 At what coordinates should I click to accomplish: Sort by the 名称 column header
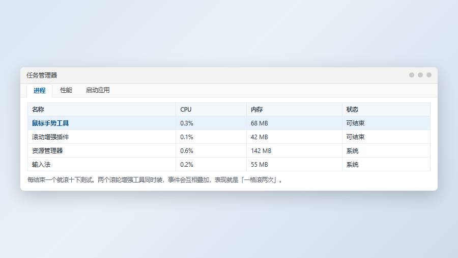pos(102,110)
